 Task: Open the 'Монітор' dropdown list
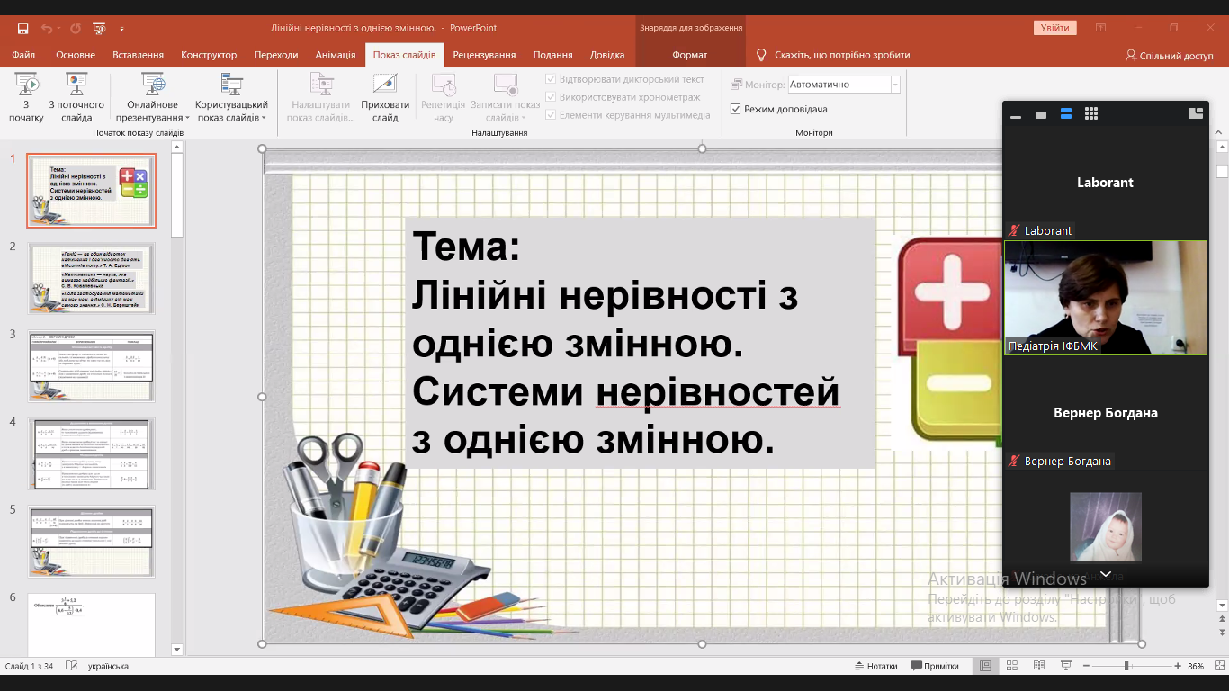893,84
